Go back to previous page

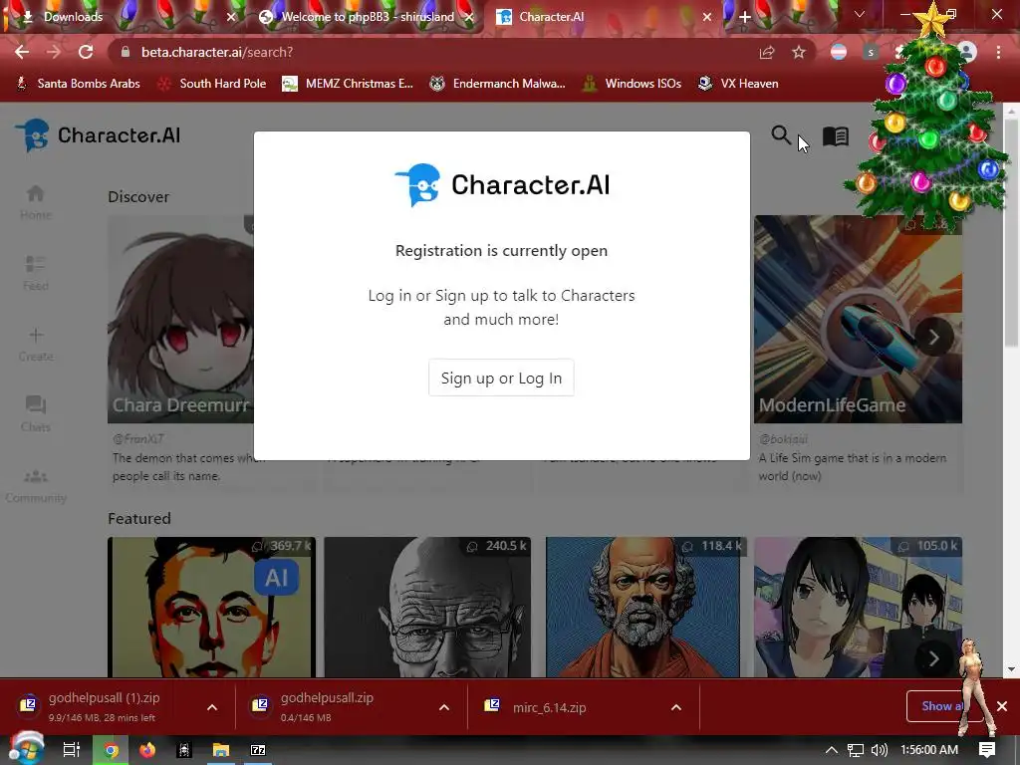pos(22,52)
